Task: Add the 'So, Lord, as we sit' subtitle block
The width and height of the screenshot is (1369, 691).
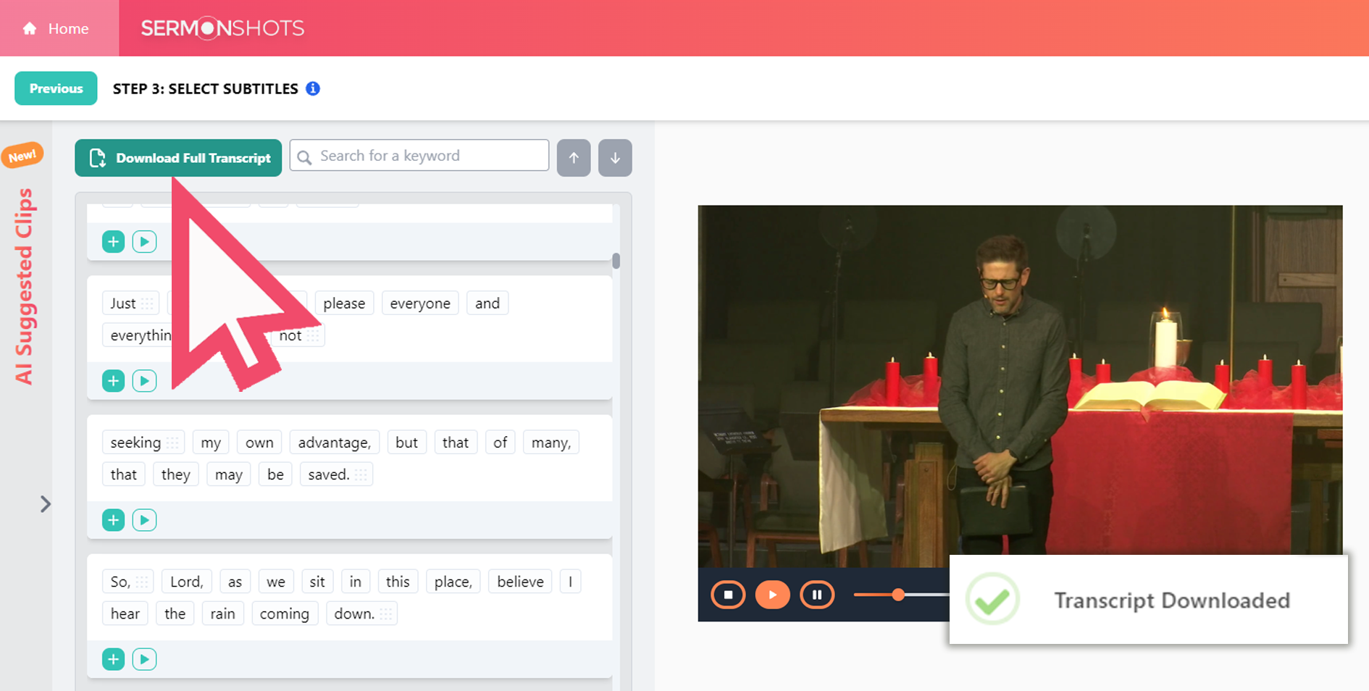Action: point(113,658)
